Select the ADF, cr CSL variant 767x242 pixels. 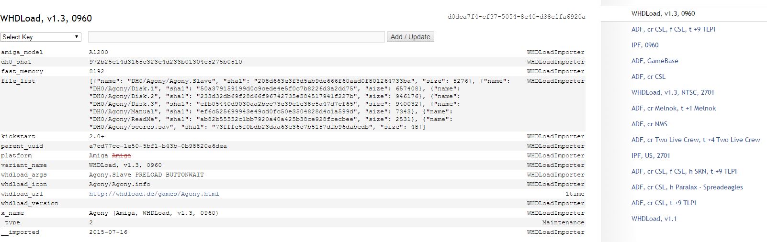pyautogui.click(x=648, y=77)
